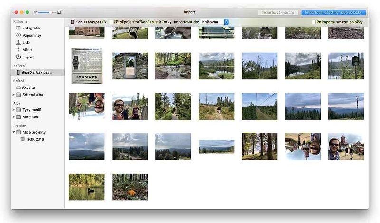Click Importovat všechny nové položky button
This screenshot has width=380, height=223.
(x=333, y=12)
